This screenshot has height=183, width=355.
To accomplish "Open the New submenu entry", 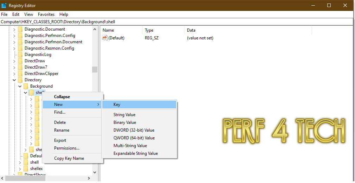I will (x=72, y=105).
